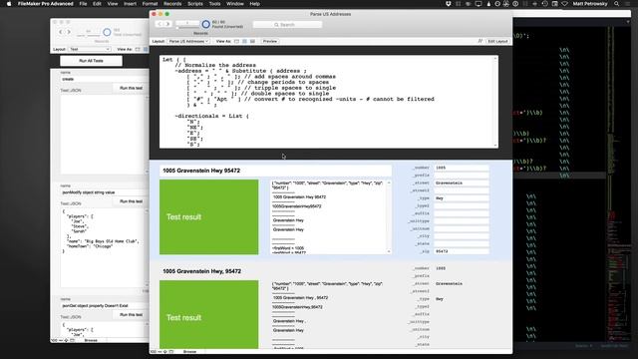This screenshot has width=638, height=359.
Task: Click the zoom-out icon in Parse US Addresses status bar
Action: point(159,351)
